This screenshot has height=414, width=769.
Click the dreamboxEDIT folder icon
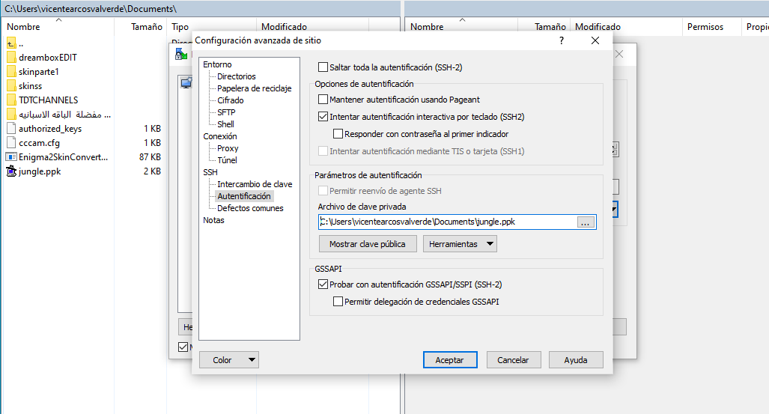pos(10,58)
